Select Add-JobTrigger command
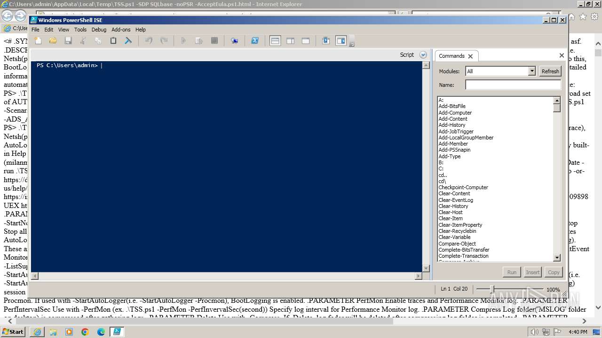The image size is (602, 338). (456, 131)
